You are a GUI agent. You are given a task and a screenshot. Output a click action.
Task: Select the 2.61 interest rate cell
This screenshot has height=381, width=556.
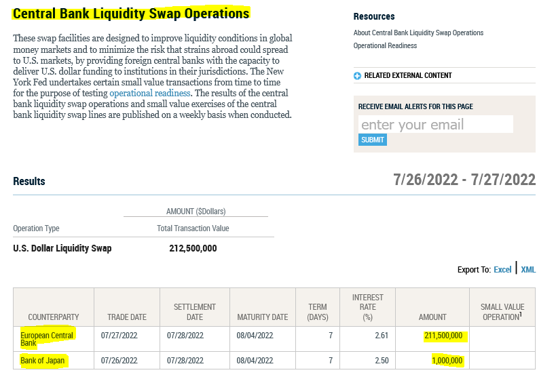pos(368,339)
